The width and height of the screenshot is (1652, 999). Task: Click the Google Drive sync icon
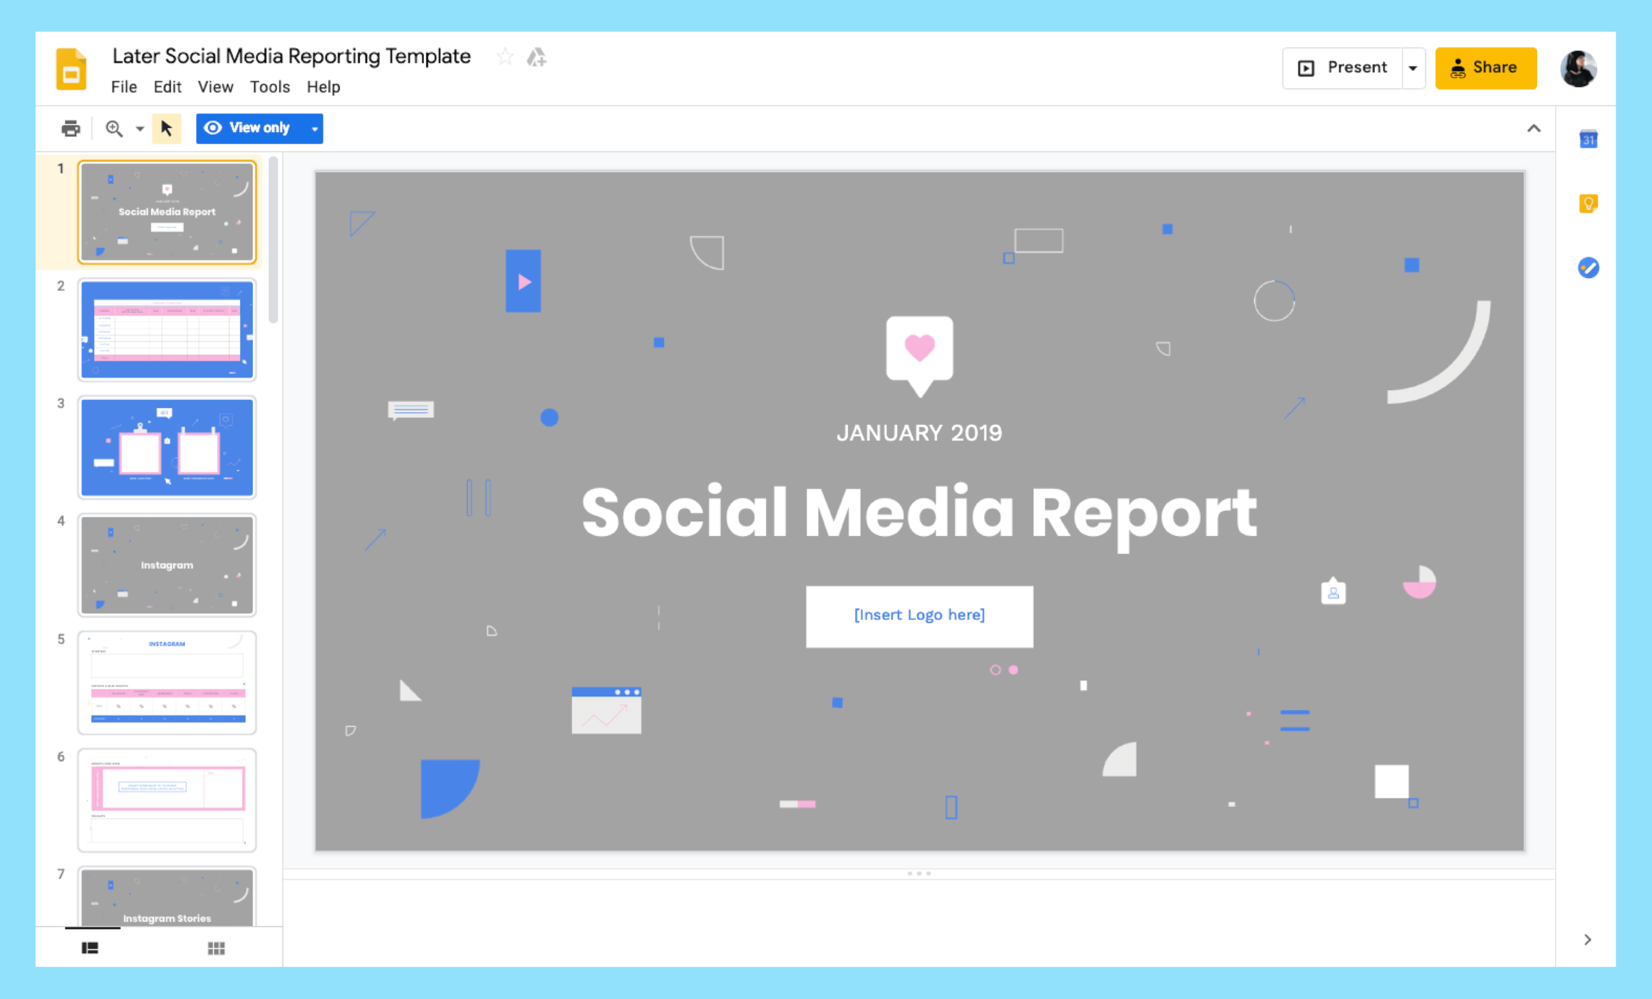(536, 57)
